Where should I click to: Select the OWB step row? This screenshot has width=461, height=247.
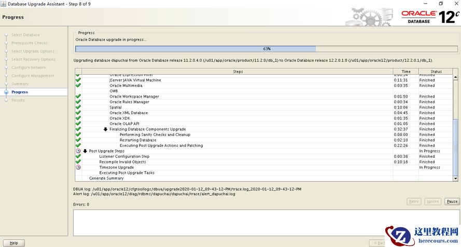click(264, 91)
